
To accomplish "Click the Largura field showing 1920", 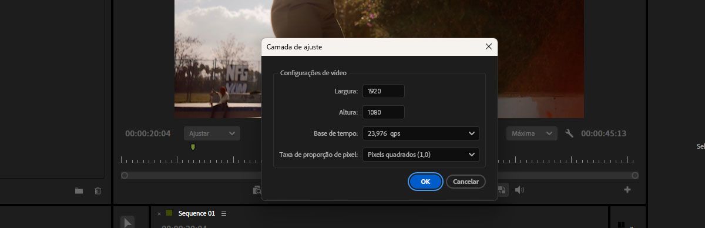I will coord(384,91).
